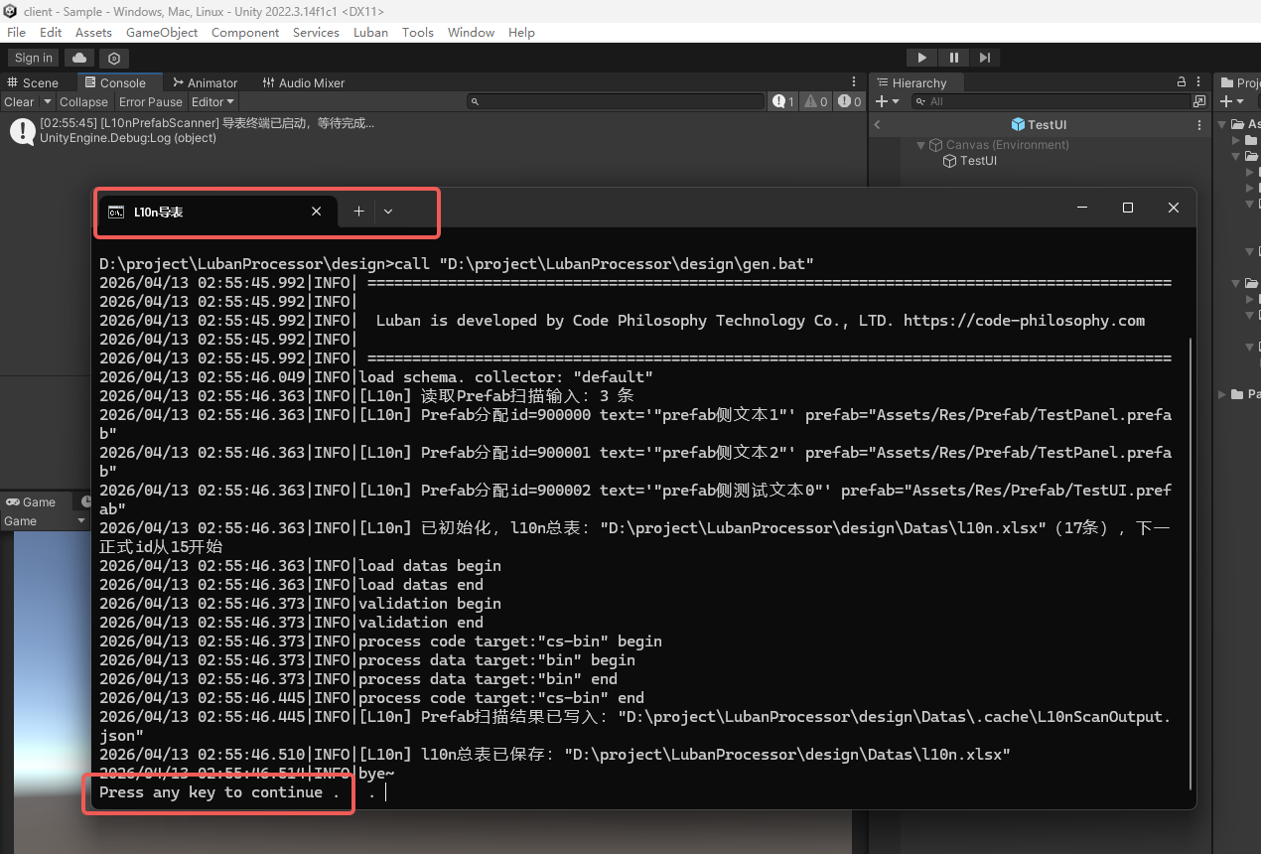Select the TestUI object in Hierarchy

pos(969,161)
